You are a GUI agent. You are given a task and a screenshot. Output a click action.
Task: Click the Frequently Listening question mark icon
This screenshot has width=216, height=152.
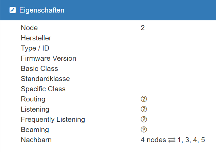point(144,119)
